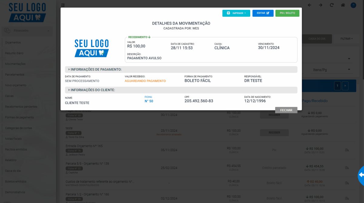Image resolution: width=364 pixels, height=203 pixels.
Task: Click the refresh icon in the top bar
Action: 332,5
